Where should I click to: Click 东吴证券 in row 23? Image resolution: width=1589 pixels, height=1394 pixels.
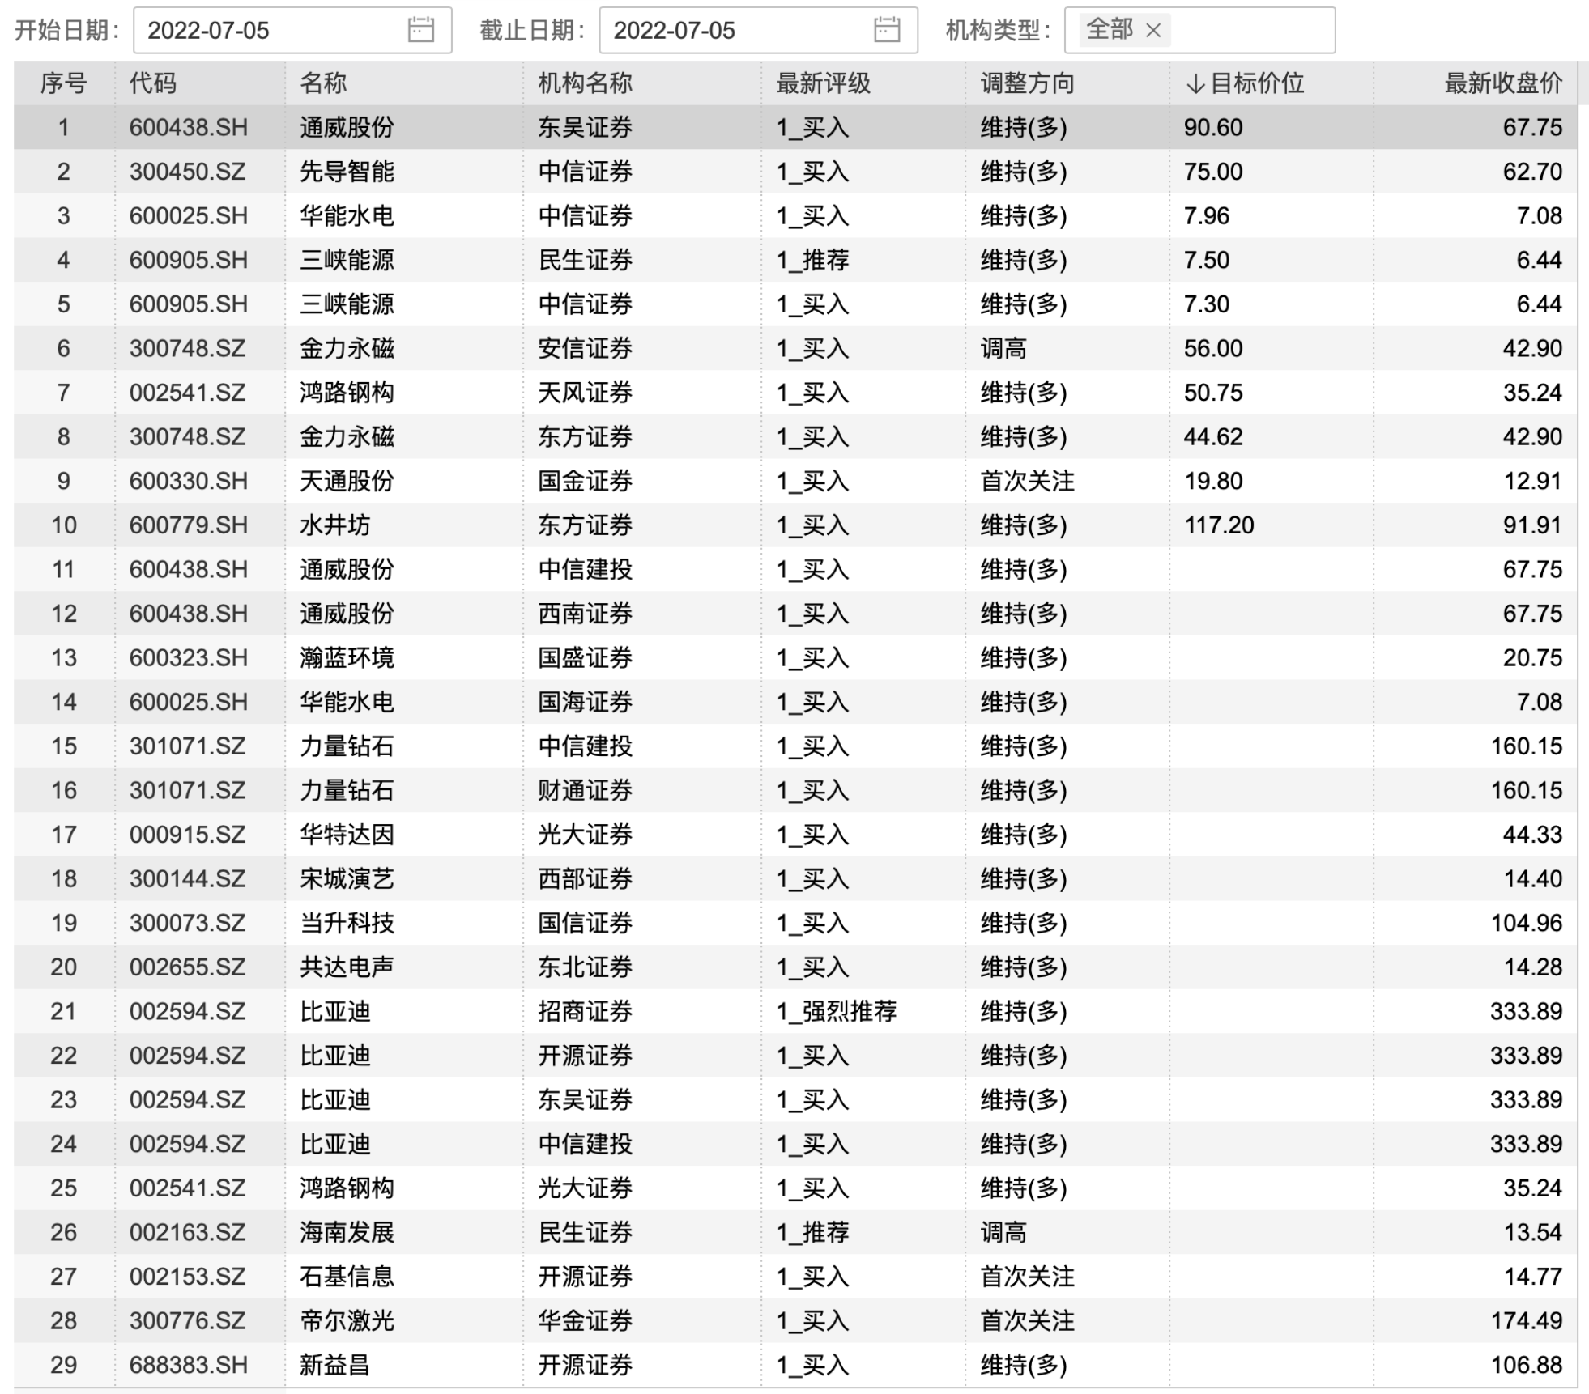585,1099
